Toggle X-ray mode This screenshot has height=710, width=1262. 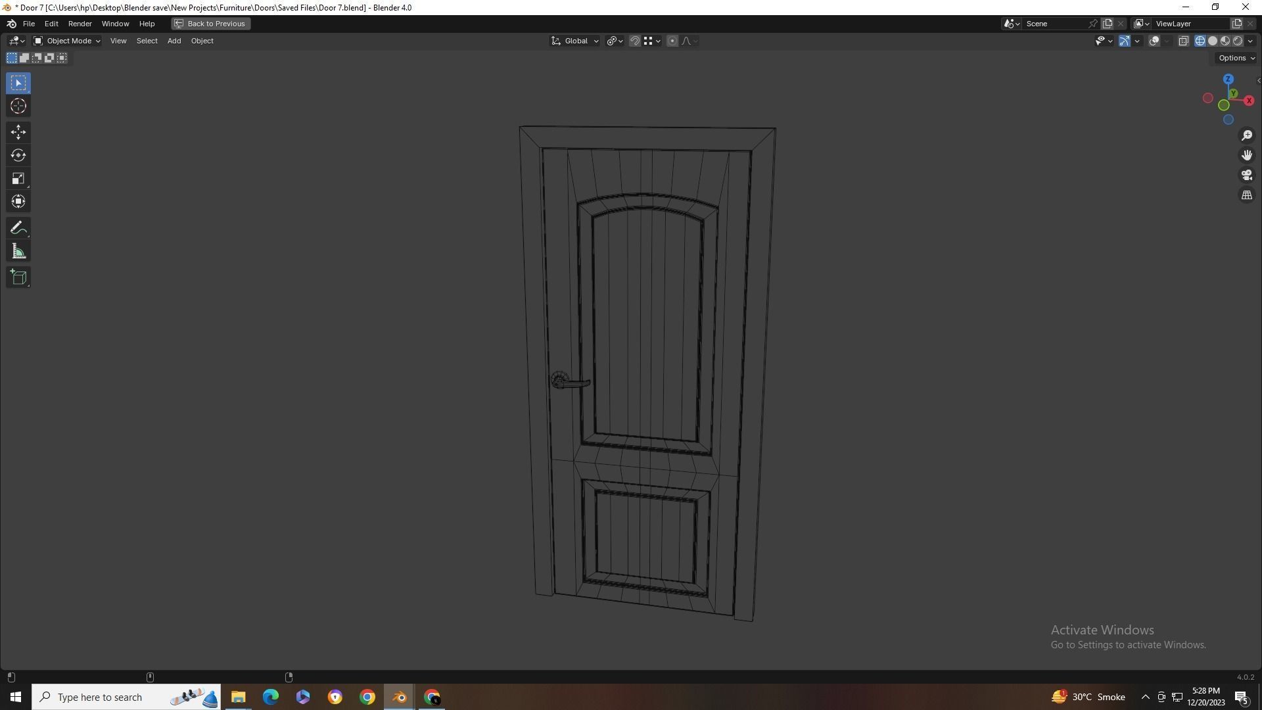pyautogui.click(x=1183, y=41)
